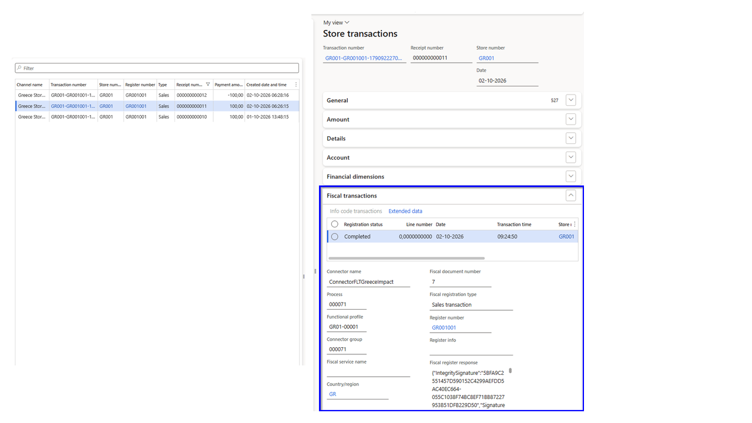Click the Registration status column header
The image size is (752, 423).
(363, 224)
